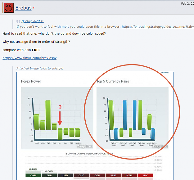
Task: Open the 'Quoting de5151' link
Action: tap(33, 21)
